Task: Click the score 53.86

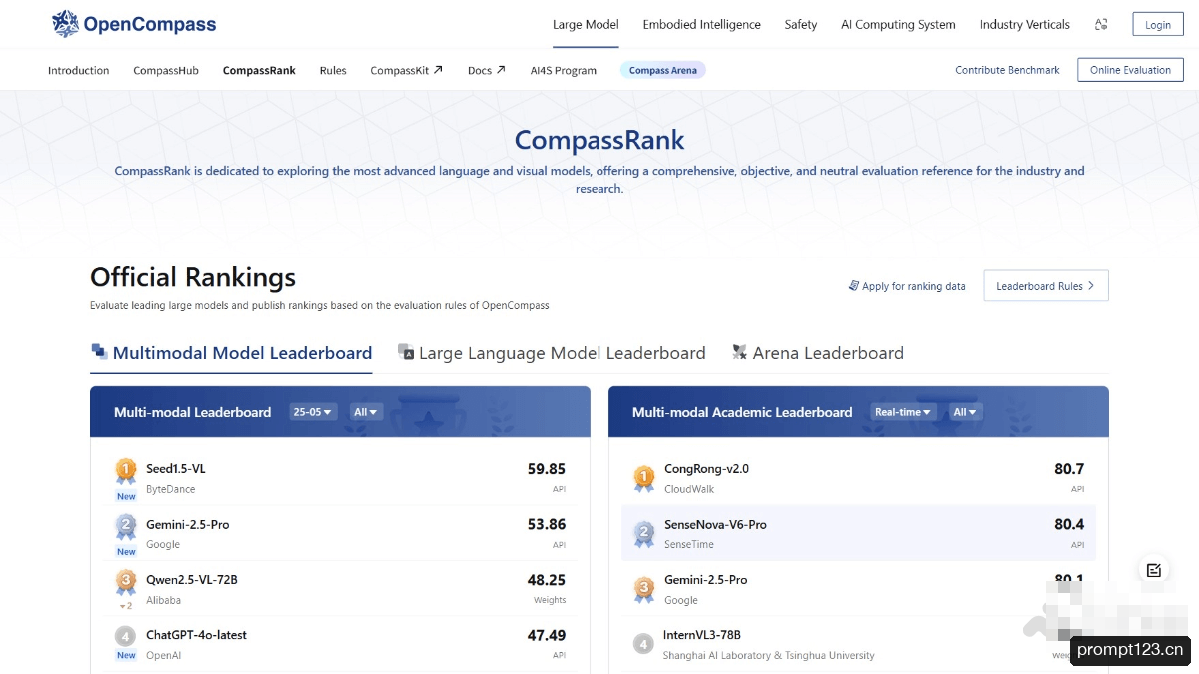Action: tap(547, 524)
